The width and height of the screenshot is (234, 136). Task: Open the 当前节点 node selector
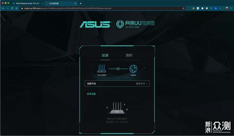pos(117,84)
